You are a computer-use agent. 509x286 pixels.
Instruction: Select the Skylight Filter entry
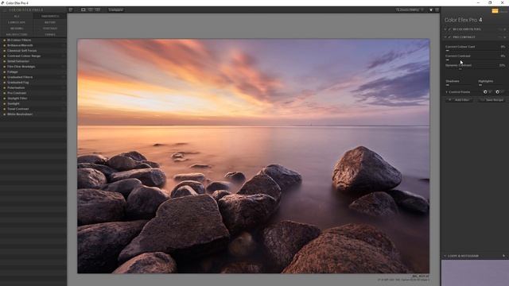[17, 99]
